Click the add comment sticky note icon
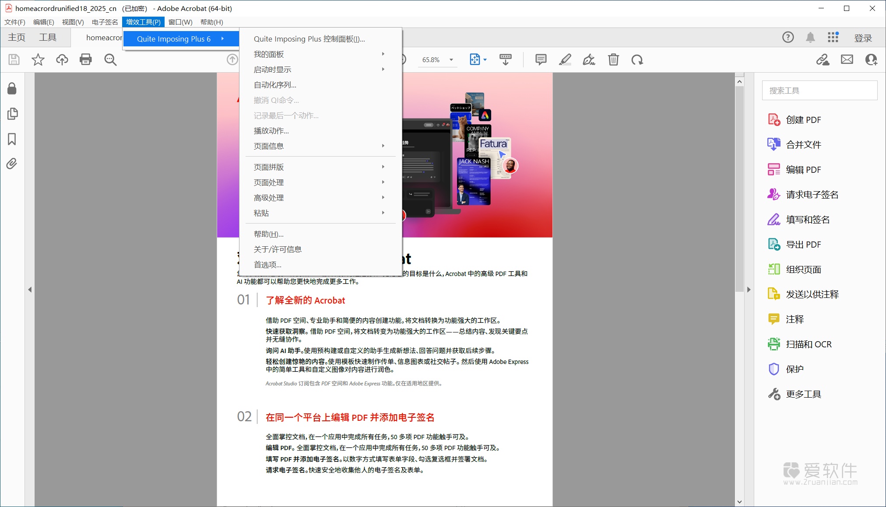The height and width of the screenshot is (507, 886). [541, 59]
